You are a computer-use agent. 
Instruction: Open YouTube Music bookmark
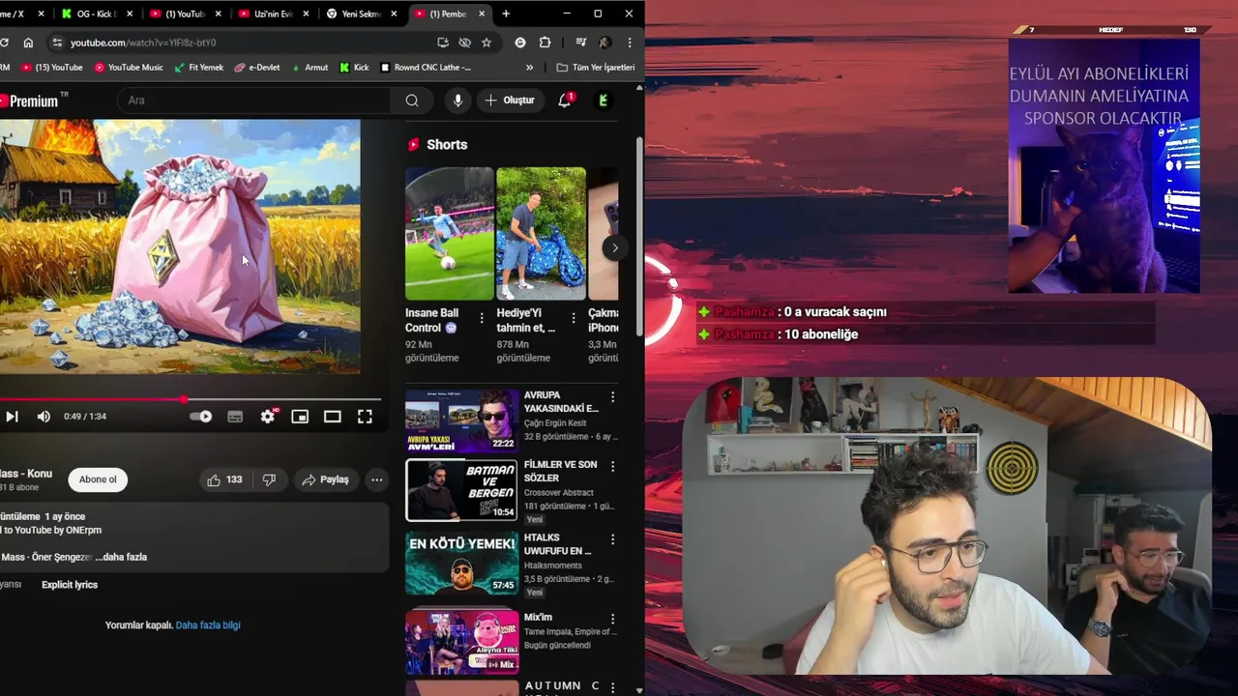pyautogui.click(x=129, y=68)
